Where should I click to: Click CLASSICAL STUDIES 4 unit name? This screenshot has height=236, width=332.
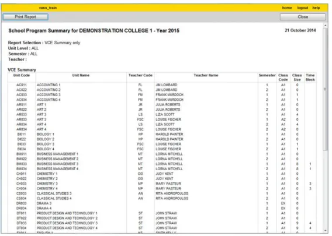point(54,199)
